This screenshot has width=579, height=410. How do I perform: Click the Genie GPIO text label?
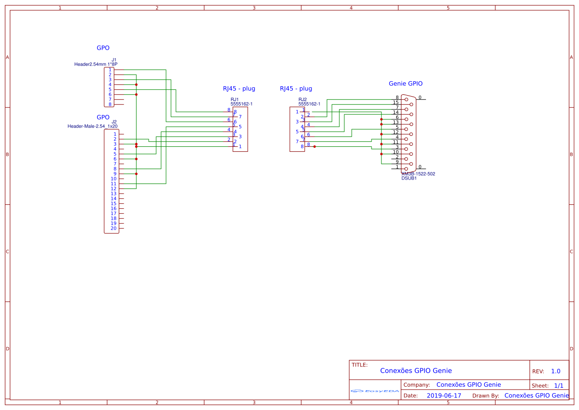pos(405,84)
